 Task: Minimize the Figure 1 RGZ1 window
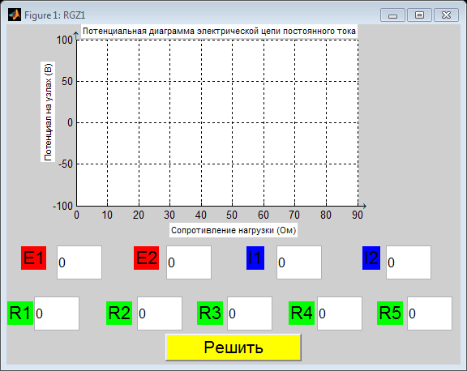tap(392, 15)
